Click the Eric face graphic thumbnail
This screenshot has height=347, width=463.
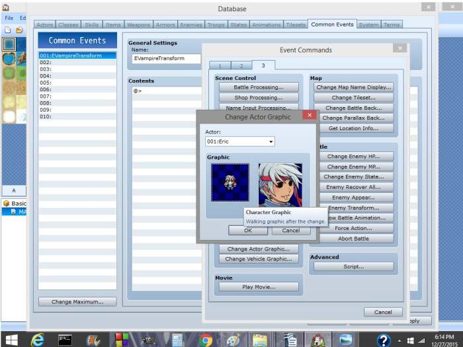tap(280, 185)
